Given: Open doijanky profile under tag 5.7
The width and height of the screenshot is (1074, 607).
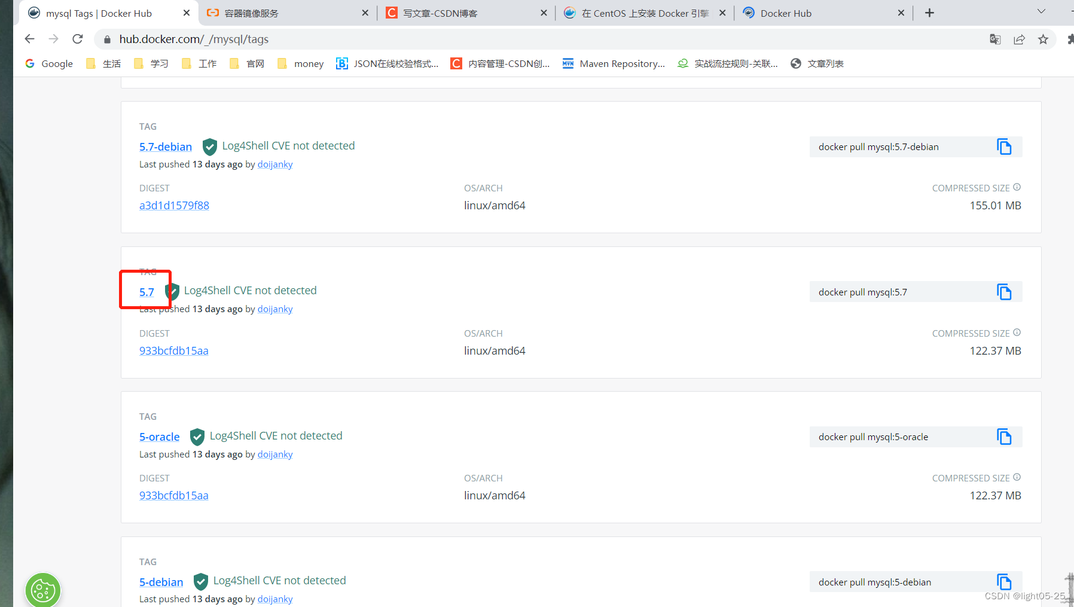Looking at the screenshot, I should 275,309.
